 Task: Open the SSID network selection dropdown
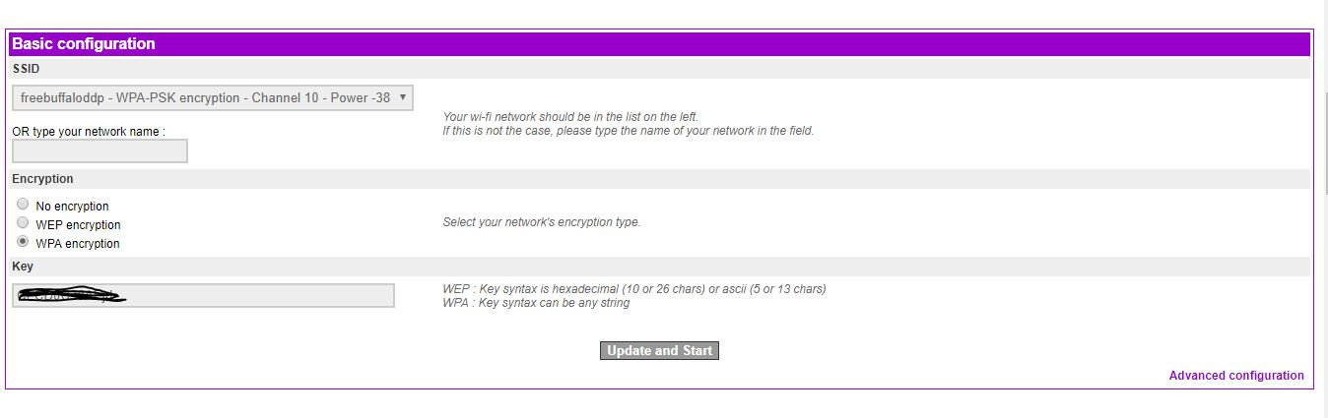[212, 97]
